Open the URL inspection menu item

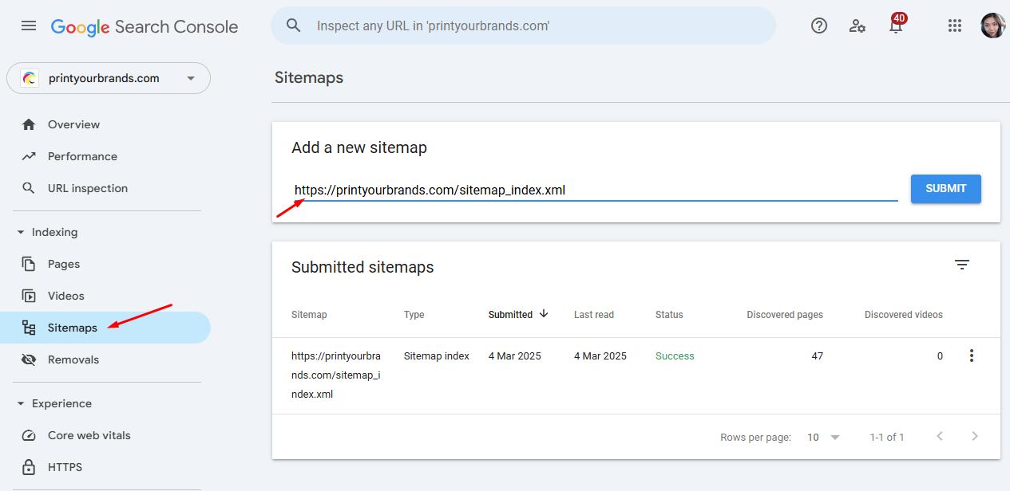(105, 188)
